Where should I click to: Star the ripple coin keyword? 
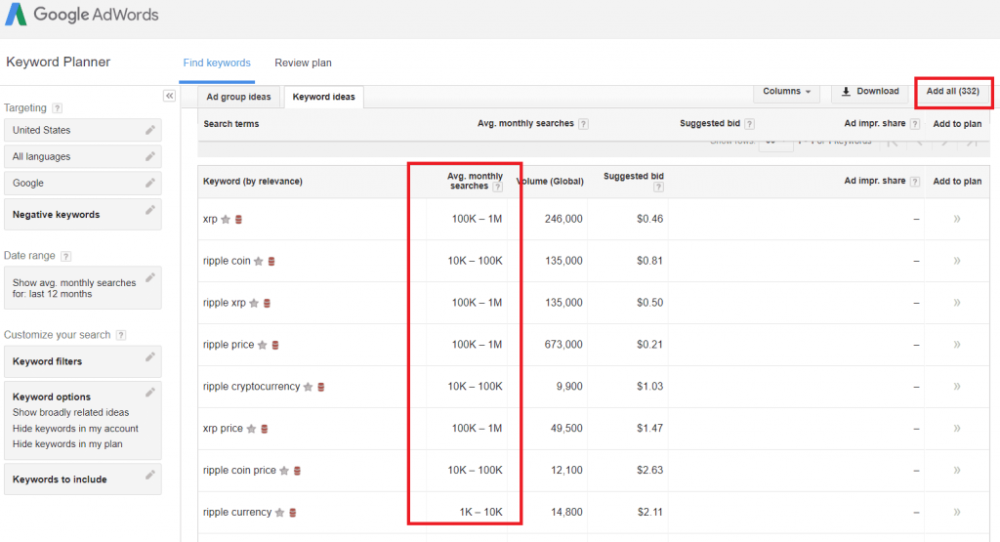click(258, 262)
